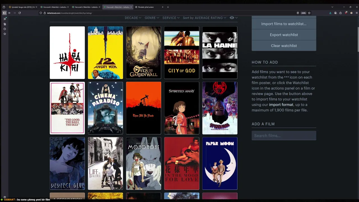Viewport: 359px width, 202px height.
Task: Open the tab overview icon at top-left
Action: [x=4, y=7]
